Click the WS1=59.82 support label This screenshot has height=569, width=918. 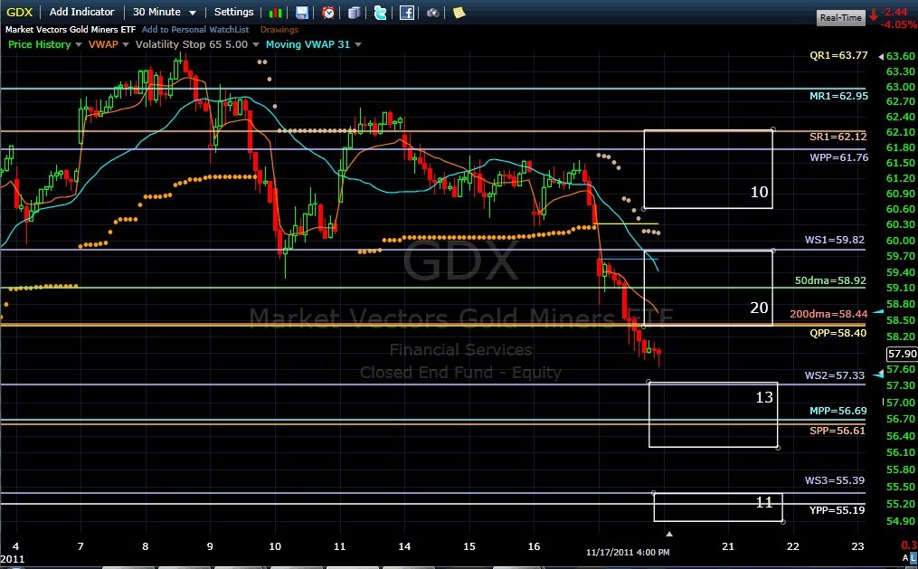click(x=834, y=240)
